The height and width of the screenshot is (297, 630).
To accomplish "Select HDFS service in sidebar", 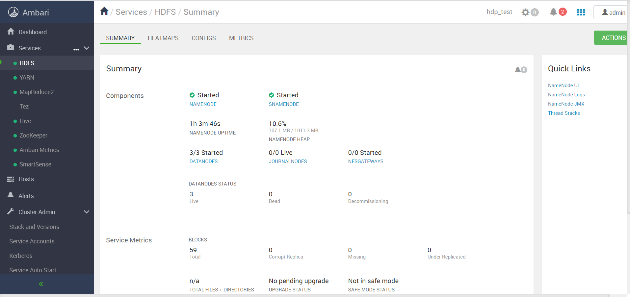I will [x=47, y=63].
